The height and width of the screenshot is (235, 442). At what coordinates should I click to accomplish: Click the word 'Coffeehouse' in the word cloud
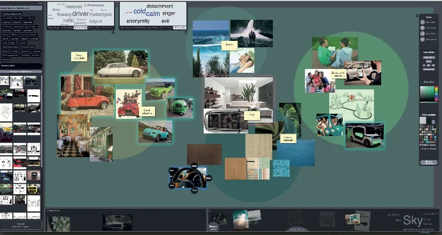pos(94,5)
